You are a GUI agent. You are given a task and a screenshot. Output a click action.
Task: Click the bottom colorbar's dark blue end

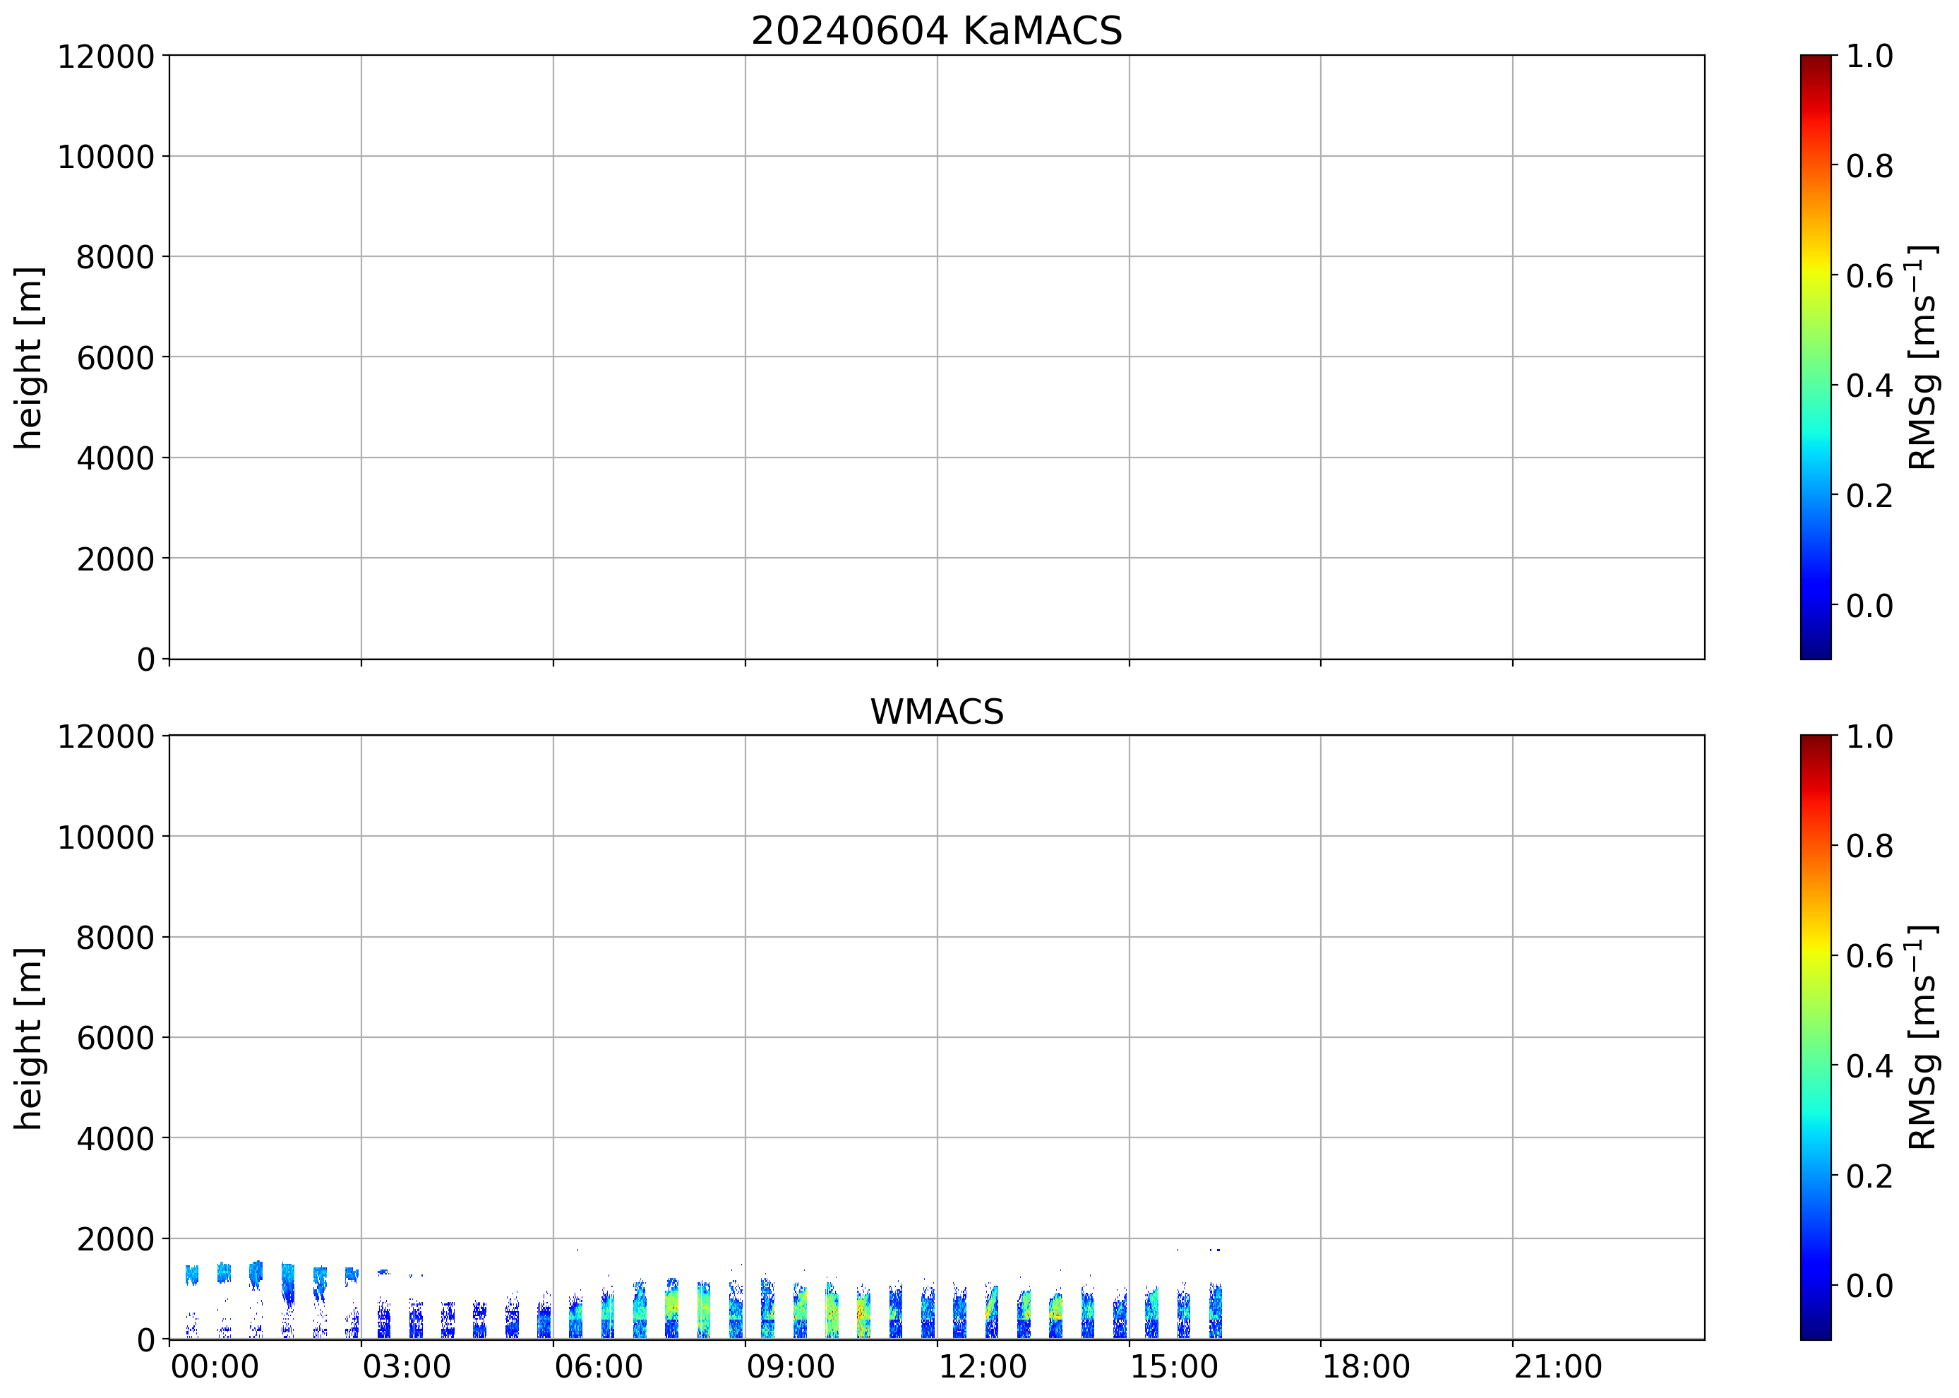[x=1815, y=1326]
